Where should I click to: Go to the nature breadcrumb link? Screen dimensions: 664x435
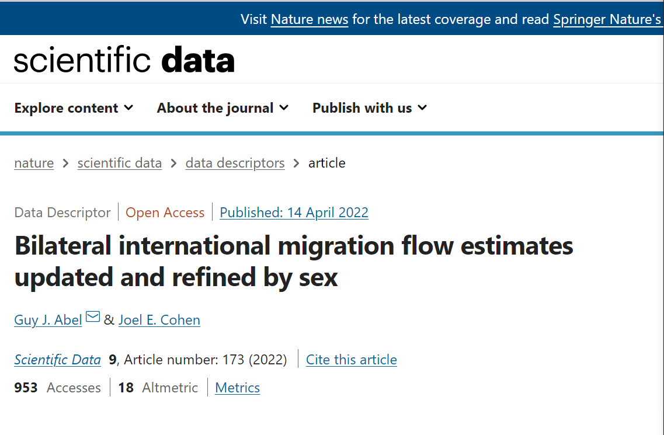34,163
